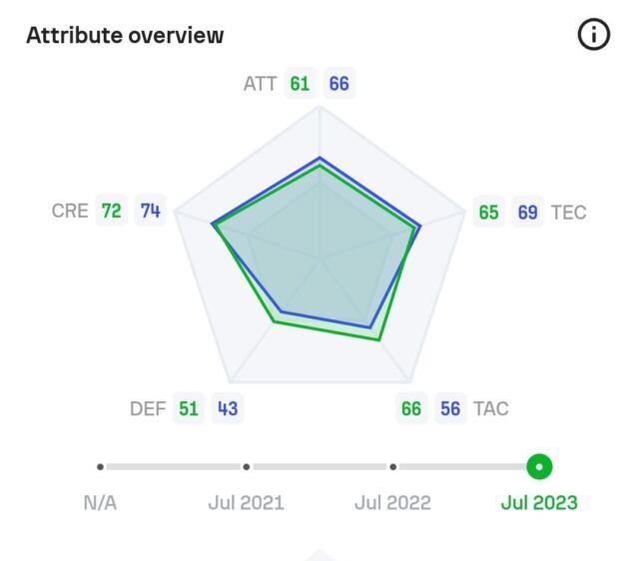The image size is (639, 561).
Task: Click the green TAC value 66
Action: pos(411,408)
